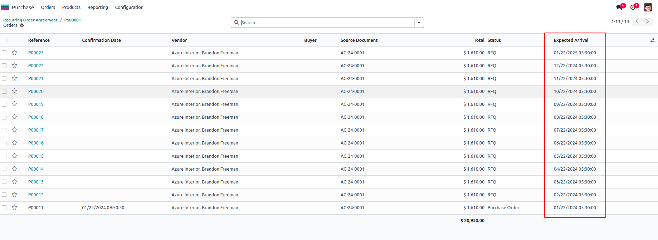This screenshot has width=658, height=240.
Task: Star the P00022 order
Action: (14, 65)
